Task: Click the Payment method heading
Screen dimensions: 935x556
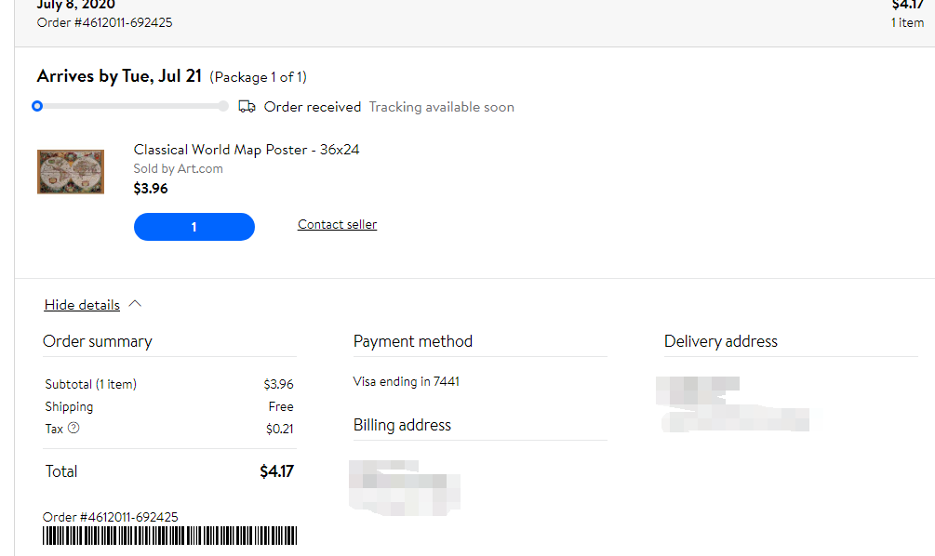Action: point(412,341)
